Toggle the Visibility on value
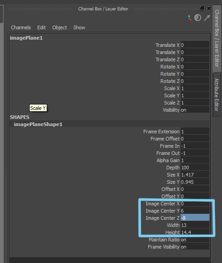 tap(195, 110)
